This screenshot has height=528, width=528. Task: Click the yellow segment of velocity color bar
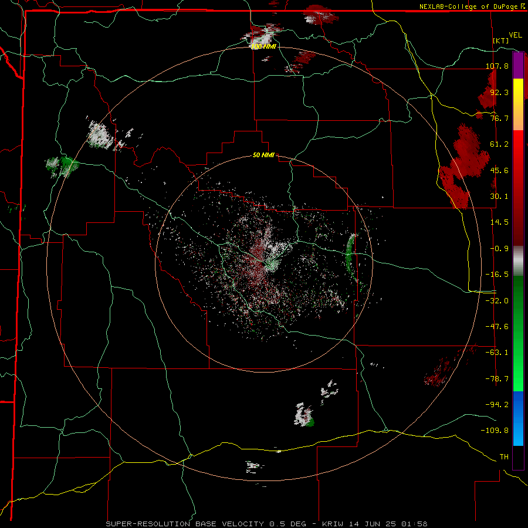tap(518, 104)
